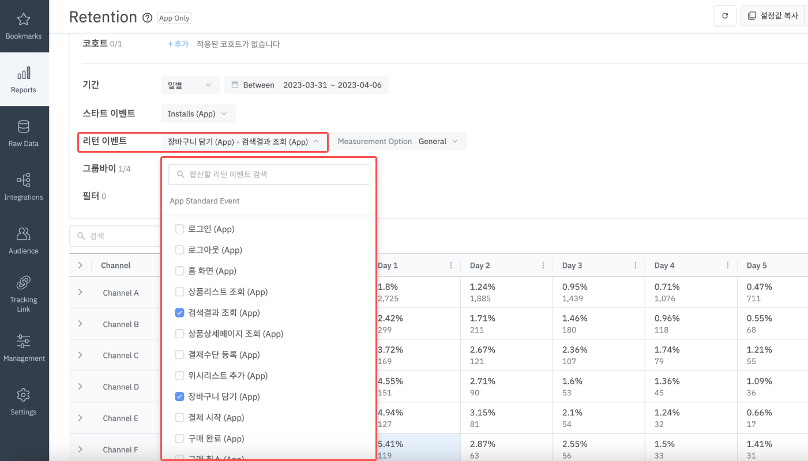
Task: Click Channel D Day 3 cell 1.6%
Action: coord(599,386)
